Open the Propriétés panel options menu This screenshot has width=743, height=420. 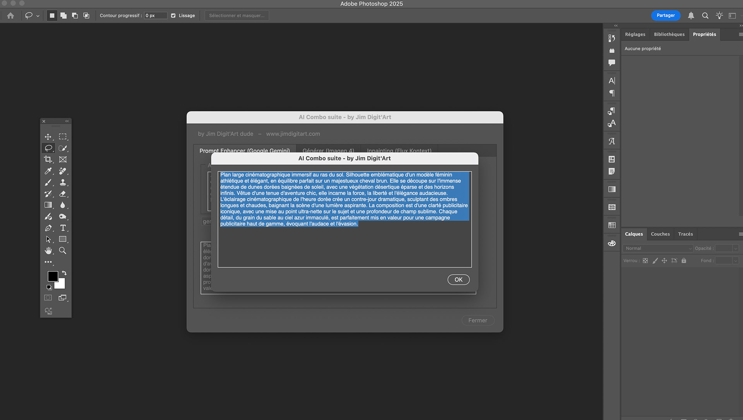(x=740, y=34)
